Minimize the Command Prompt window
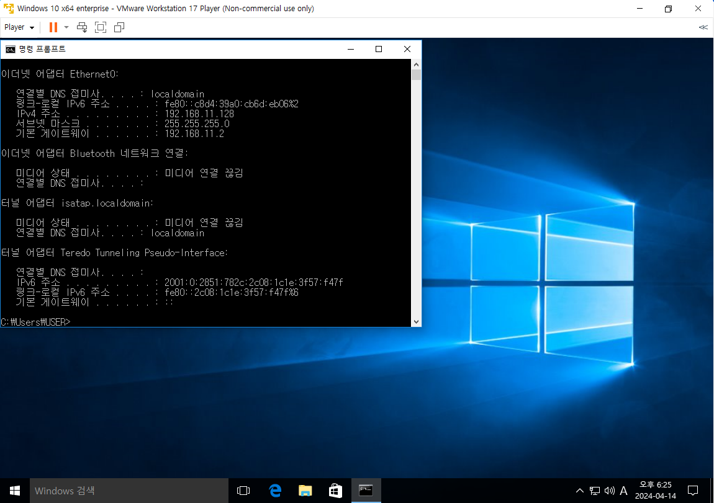 coord(351,49)
